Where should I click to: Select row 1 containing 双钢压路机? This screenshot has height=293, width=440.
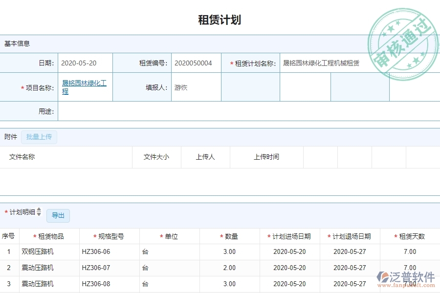pyautogui.click(x=147, y=251)
